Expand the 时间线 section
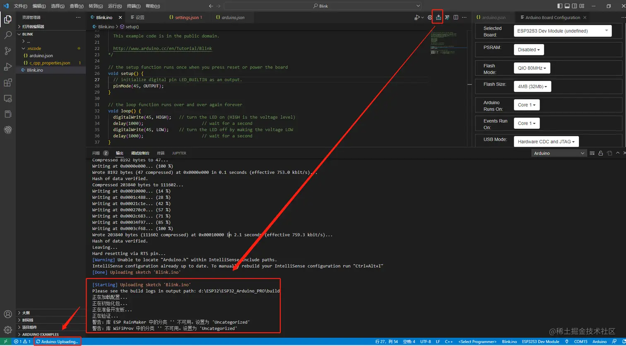Screen dimensions: 626x346 51,320
